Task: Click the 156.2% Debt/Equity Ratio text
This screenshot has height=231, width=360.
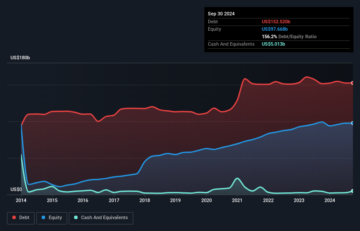Action: pyautogui.click(x=289, y=36)
